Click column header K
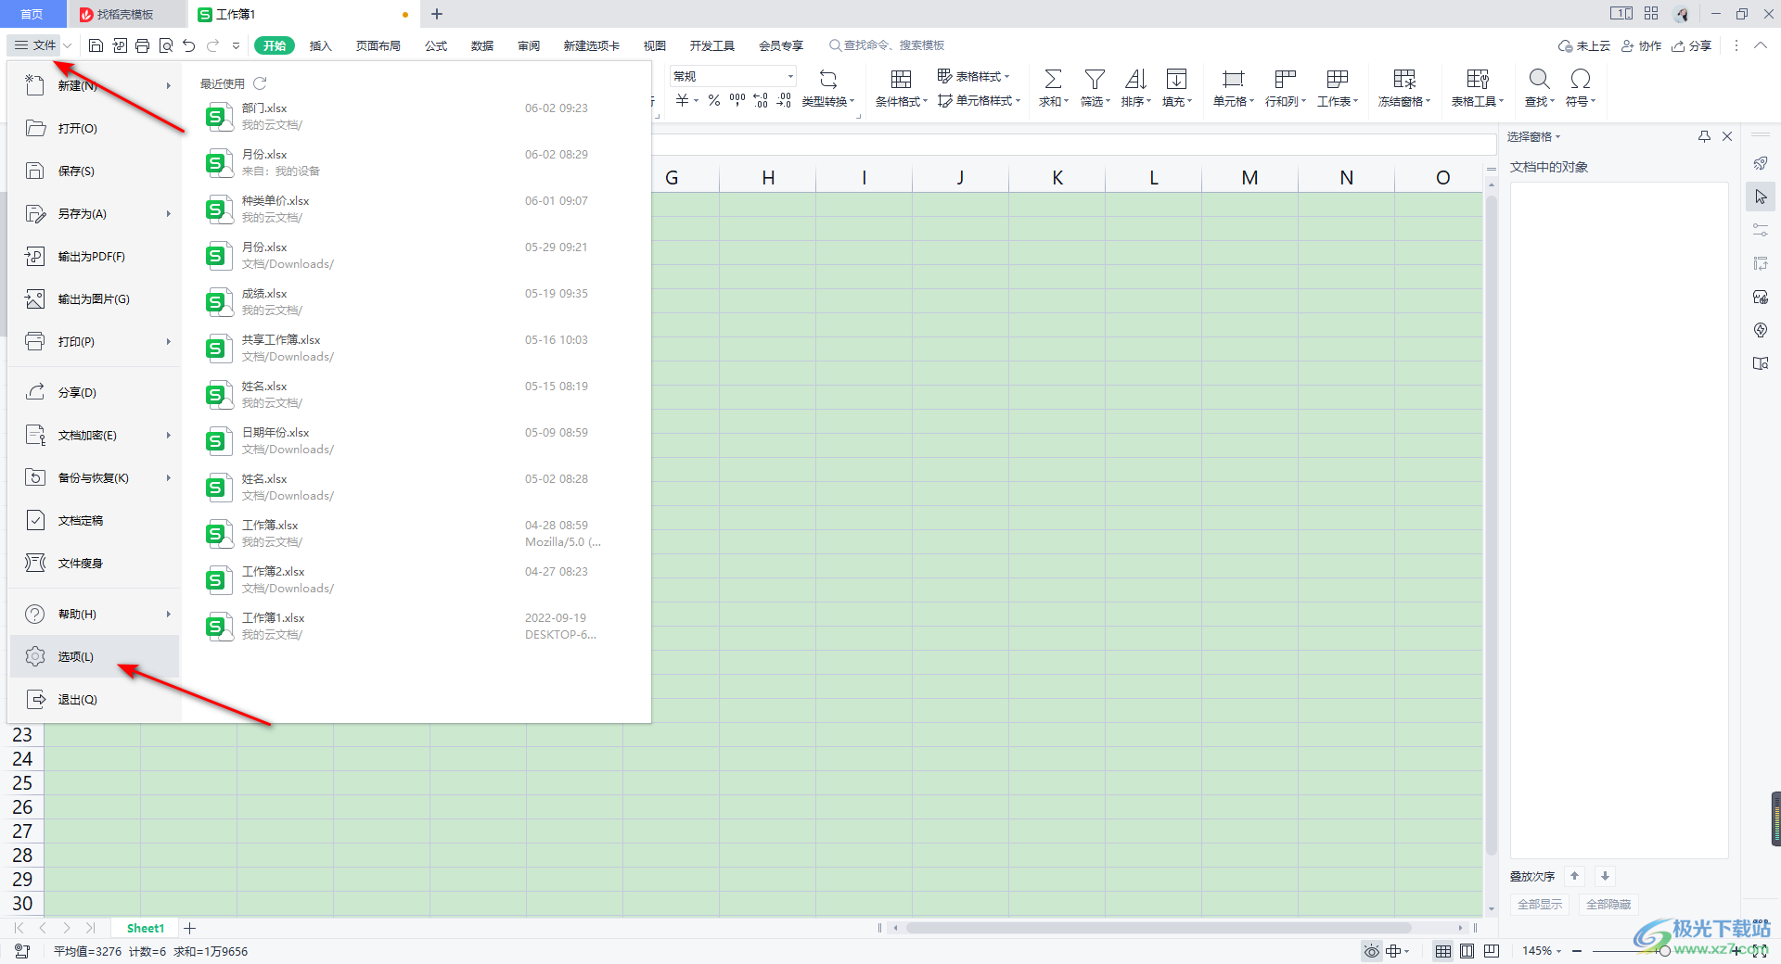 click(x=1057, y=178)
